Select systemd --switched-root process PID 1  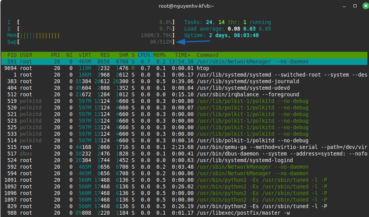(184, 75)
